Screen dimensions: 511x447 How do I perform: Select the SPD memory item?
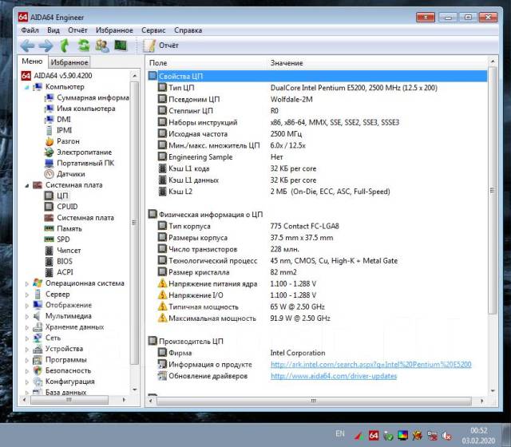click(x=63, y=239)
